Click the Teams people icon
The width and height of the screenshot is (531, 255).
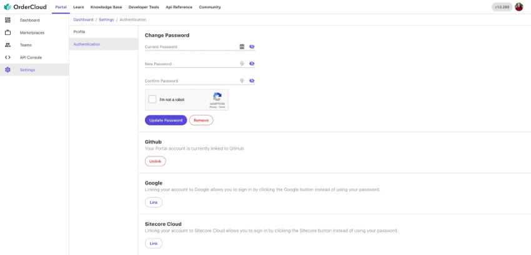point(7,45)
